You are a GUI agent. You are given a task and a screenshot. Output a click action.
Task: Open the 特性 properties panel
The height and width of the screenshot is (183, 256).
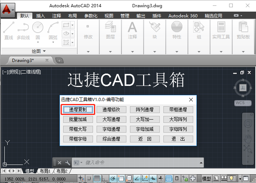(x=177, y=30)
